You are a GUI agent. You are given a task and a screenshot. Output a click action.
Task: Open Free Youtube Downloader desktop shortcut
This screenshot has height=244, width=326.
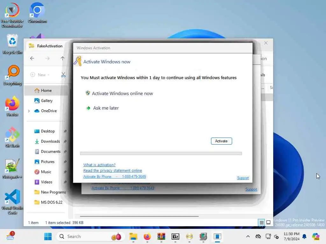(x=12, y=15)
